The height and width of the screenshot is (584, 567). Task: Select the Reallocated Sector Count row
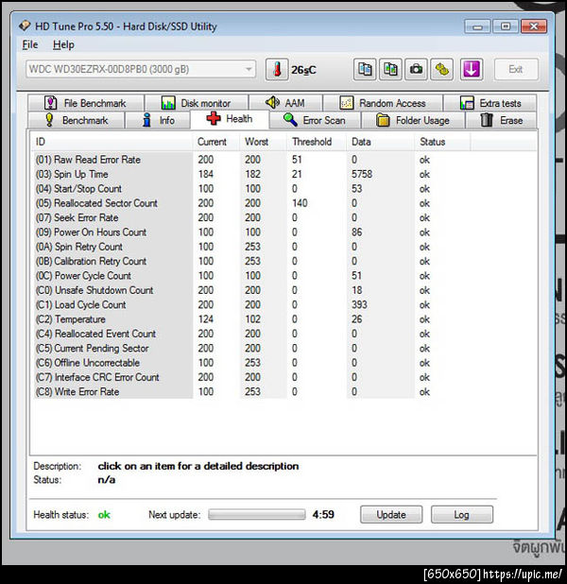point(251,203)
